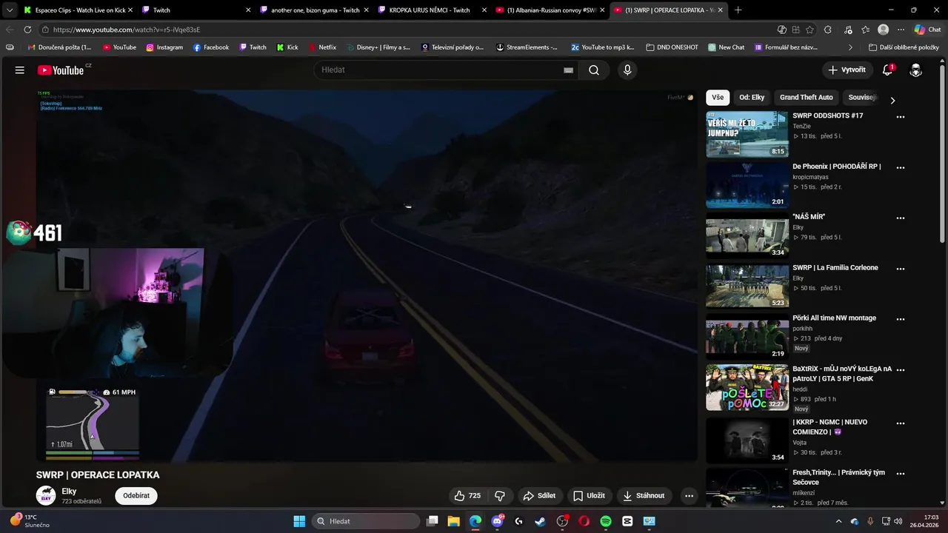Like the video with thumbs up

point(467,495)
